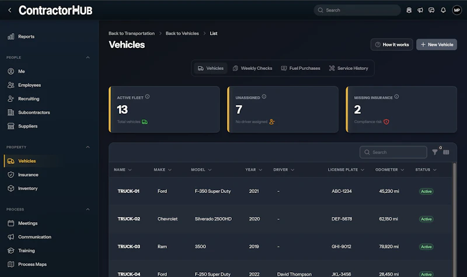Switch to the Vehicles tab

coord(211,68)
